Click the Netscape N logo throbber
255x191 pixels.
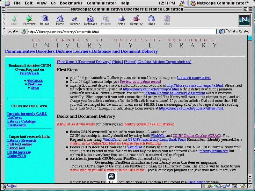tap(244, 20)
